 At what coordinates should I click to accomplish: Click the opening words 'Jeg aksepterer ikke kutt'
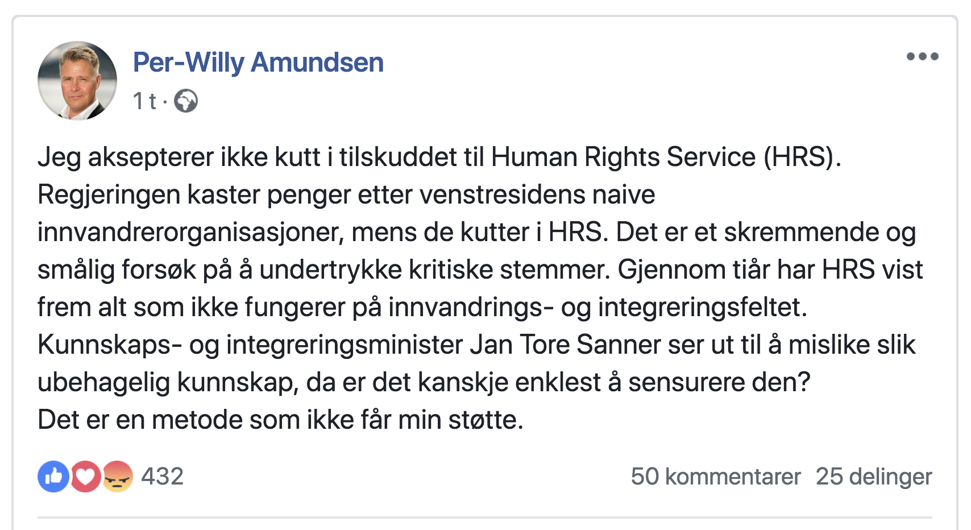(179, 157)
